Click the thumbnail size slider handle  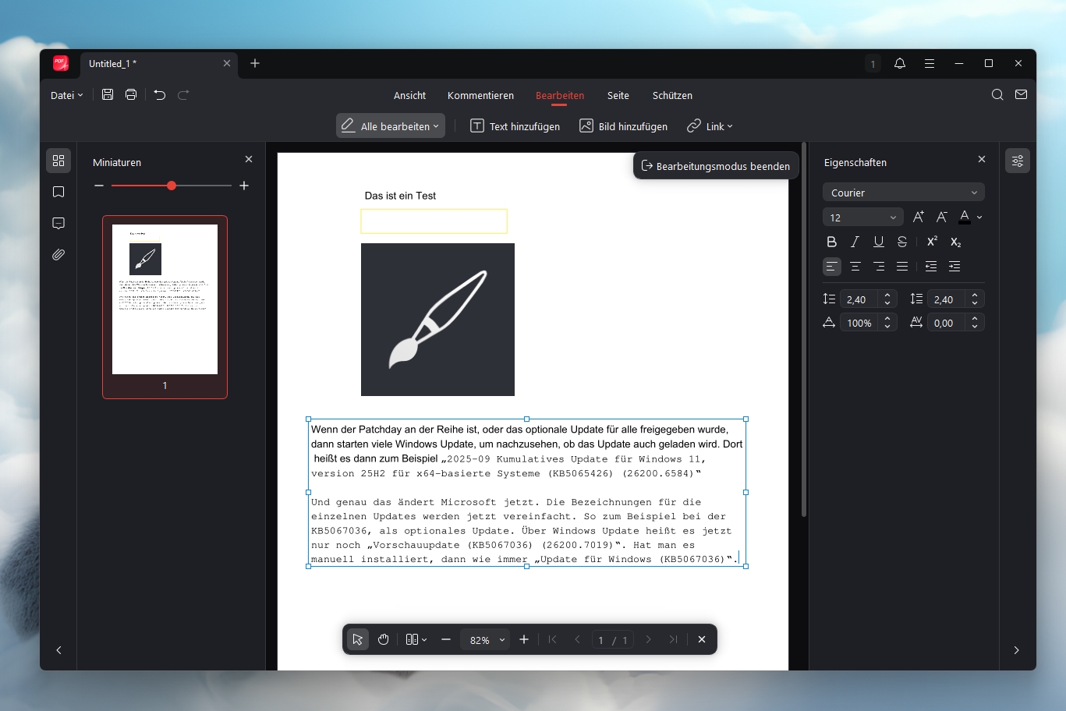point(172,186)
